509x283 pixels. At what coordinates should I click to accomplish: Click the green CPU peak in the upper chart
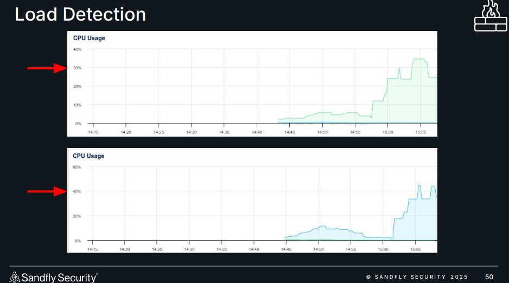pos(419,59)
